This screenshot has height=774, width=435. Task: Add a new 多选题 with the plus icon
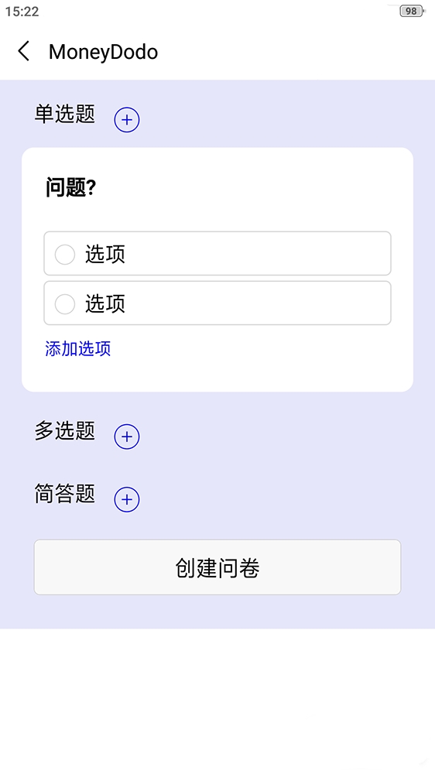[x=127, y=437]
